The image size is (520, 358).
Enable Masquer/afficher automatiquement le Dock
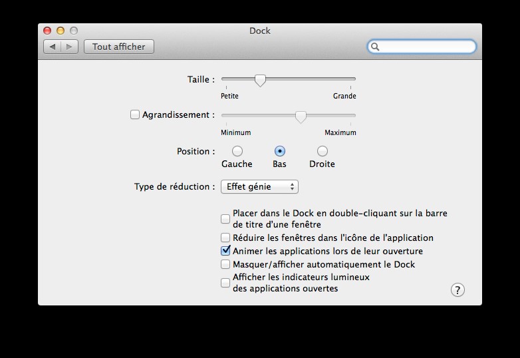[x=225, y=264]
